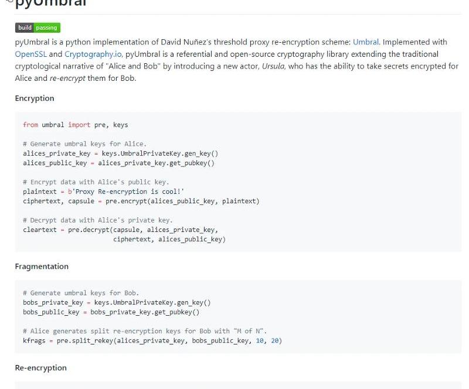Click the italic 're-encrypt' in the description
Screen dimensions: 469x389
pyautogui.click(x=67, y=79)
